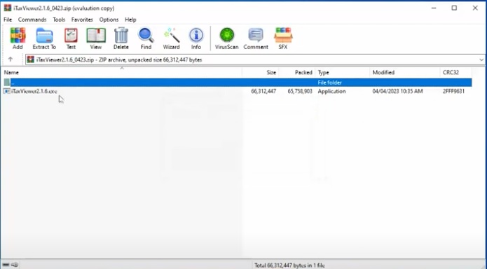Screen dimensions: 487x269
Task: Click the 65,758,903 packed value
Action: (x=300, y=91)
